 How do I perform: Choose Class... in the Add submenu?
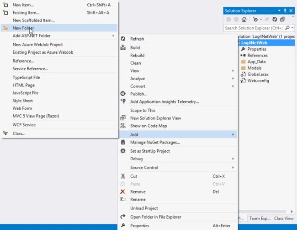[x=60, y=133]
